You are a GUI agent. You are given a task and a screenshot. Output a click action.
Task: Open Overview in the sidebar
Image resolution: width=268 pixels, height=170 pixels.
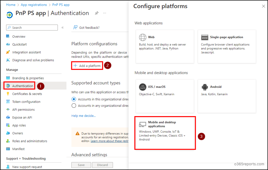(19, 36)
